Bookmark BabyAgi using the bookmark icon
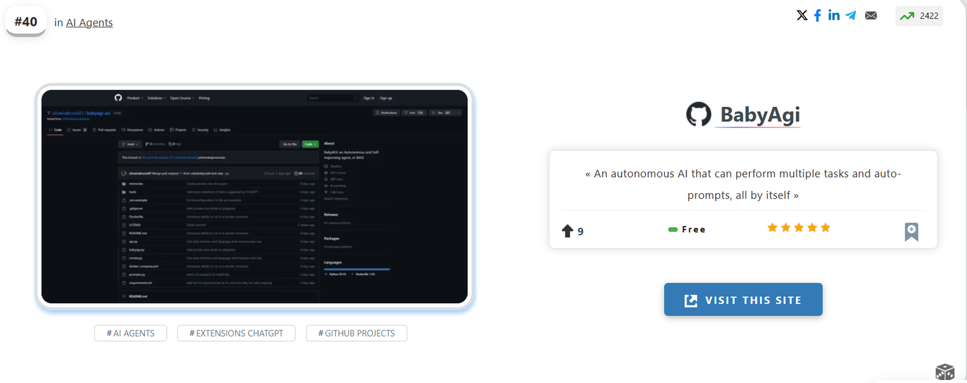The width and height of the screenshot is (967, 383). [911, 231]
